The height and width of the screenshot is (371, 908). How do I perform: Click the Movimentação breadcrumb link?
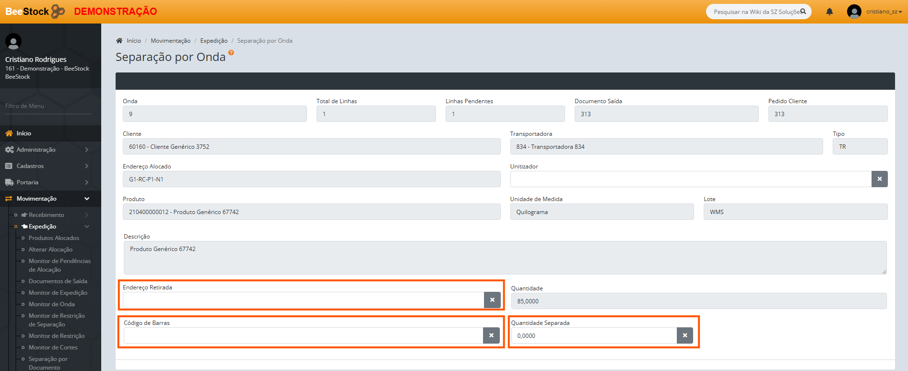click(170, 41)
